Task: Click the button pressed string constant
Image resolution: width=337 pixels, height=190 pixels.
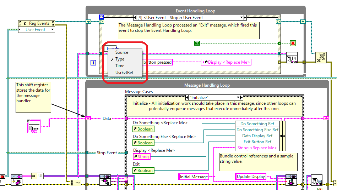Action: coord(157,62)
